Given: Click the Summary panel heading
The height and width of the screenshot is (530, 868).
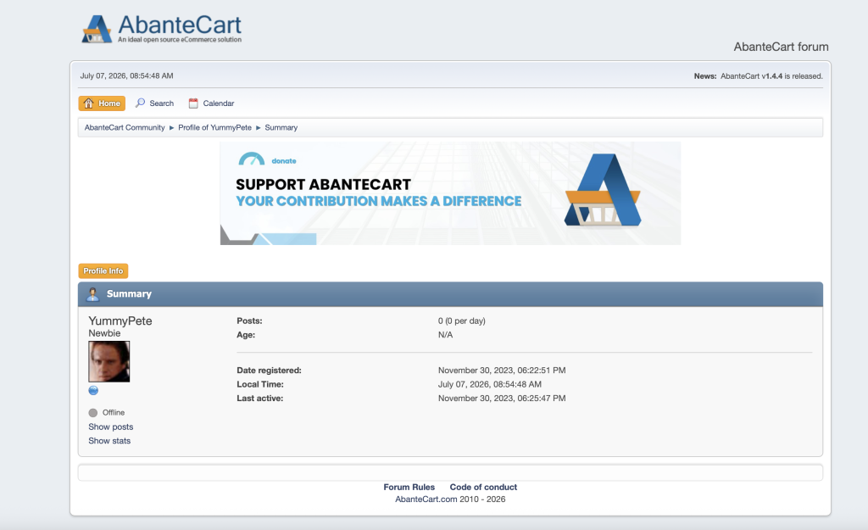Looking at the screenshot, I should [x=129, y=293].
